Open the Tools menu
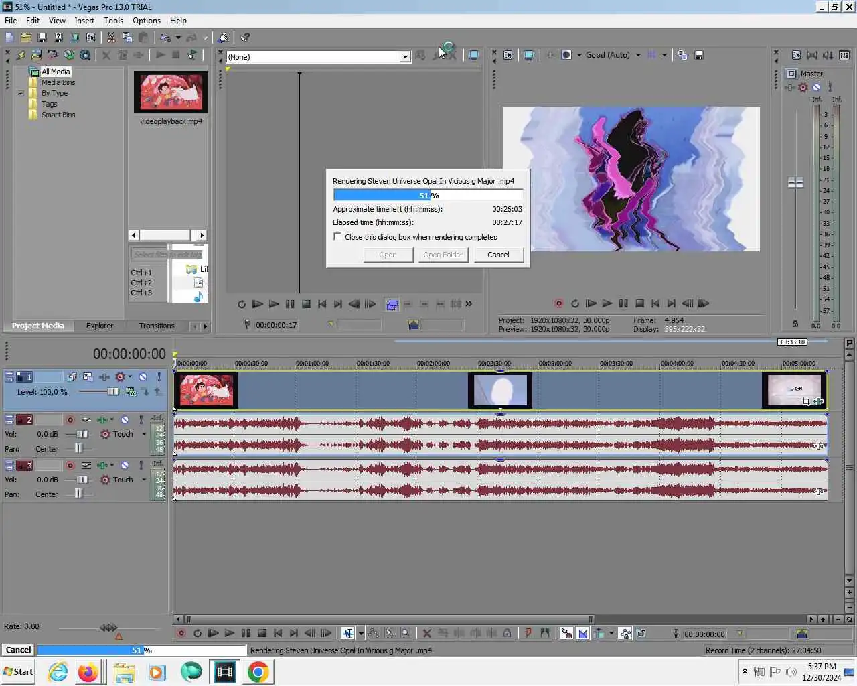The image size is (857, 686). [113, 21]
